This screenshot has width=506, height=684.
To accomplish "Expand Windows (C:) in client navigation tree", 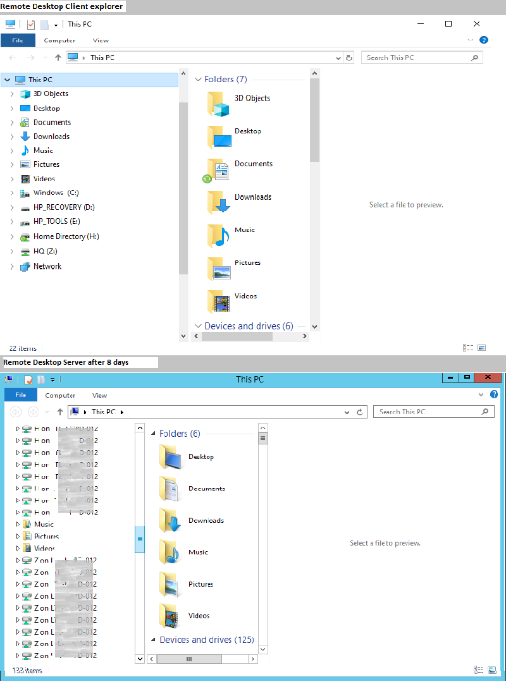I will click(x=12, y=193).
